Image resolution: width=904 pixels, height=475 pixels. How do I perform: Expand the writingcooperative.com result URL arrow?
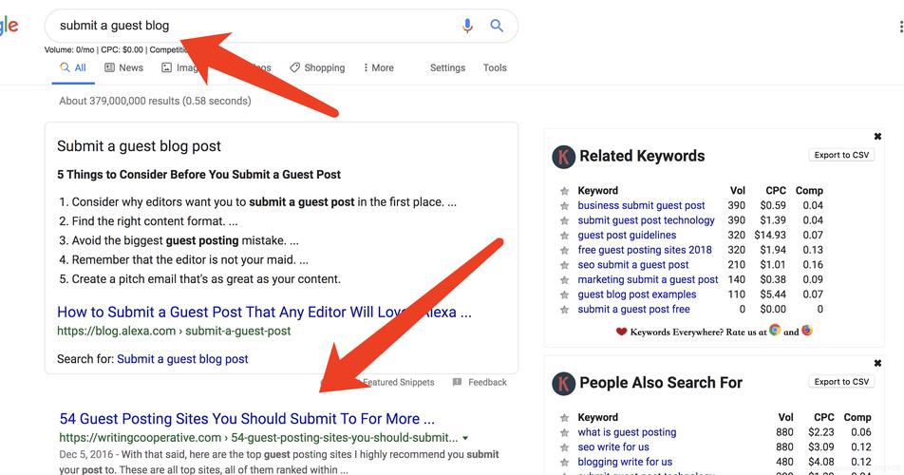coord(465,439)
